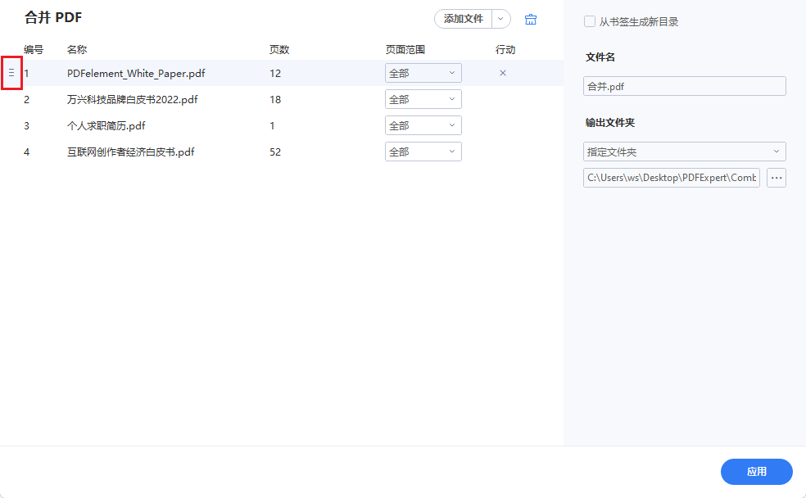Expand the 添加文件 dropdown arrow

(x=501, y=18)
